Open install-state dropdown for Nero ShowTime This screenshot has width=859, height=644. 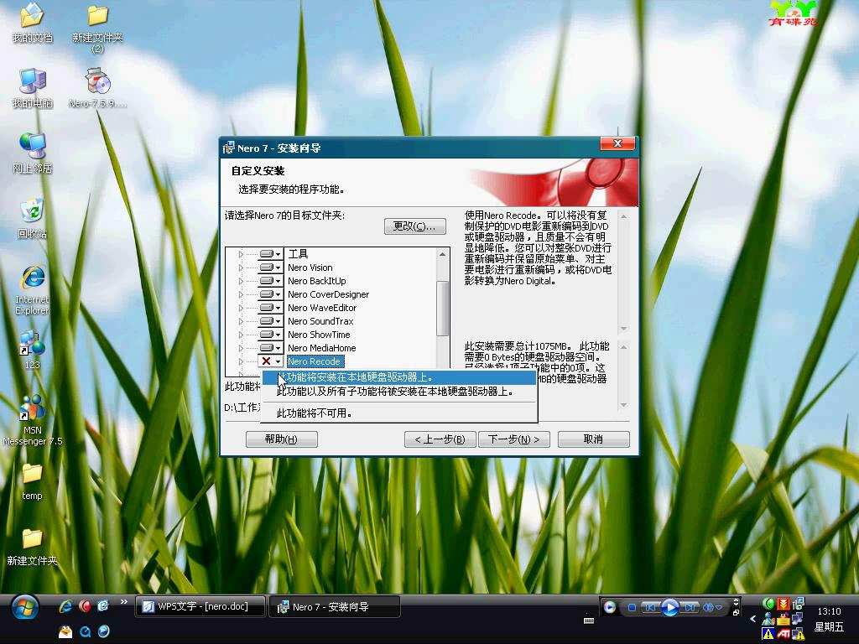[x=271, y=335]
